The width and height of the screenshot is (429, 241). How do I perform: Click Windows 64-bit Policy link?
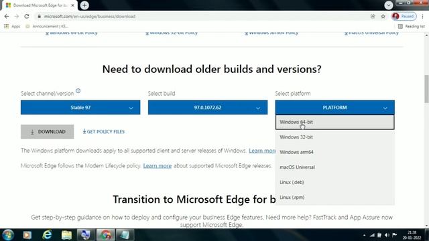pos(71,33)
